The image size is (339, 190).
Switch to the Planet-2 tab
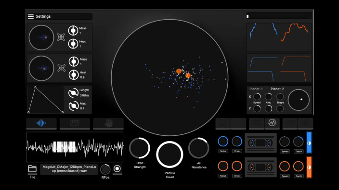click(x=277, y=89)
